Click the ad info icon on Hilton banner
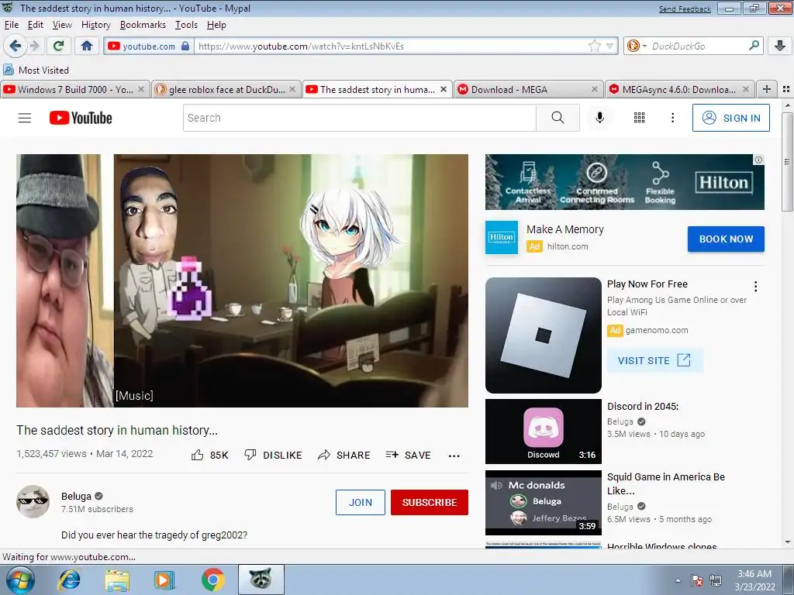794x595 pixels. (x=758, y=160)
